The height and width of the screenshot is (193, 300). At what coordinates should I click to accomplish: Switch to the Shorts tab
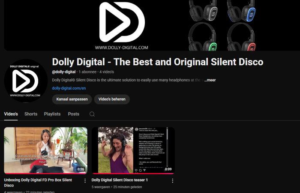pyautogui.click(x=31, y=114)
